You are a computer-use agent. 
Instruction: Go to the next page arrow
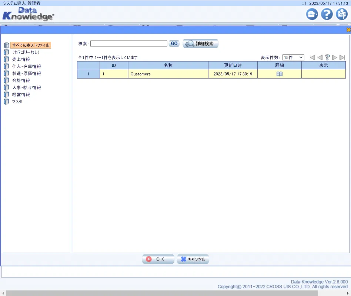pos(335,57)
